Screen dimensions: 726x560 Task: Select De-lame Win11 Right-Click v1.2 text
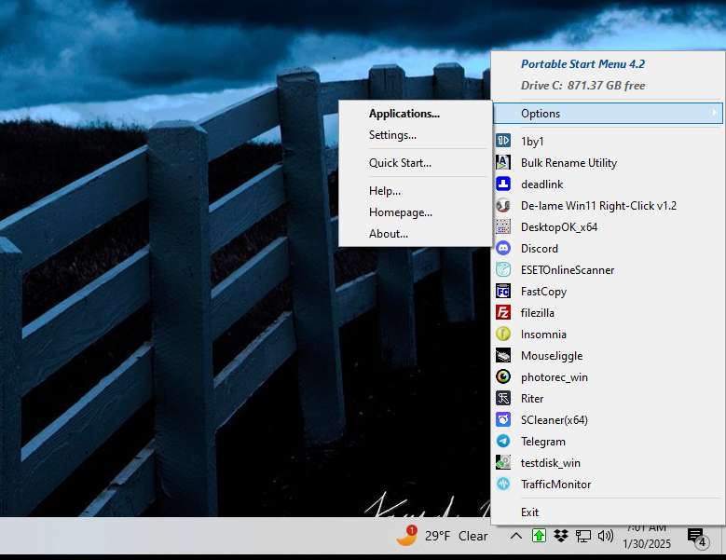pyautogui.click(x=598, y=206)
